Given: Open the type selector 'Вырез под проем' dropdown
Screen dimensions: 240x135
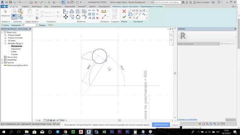Looking at the screenshot, I should 198,44.
